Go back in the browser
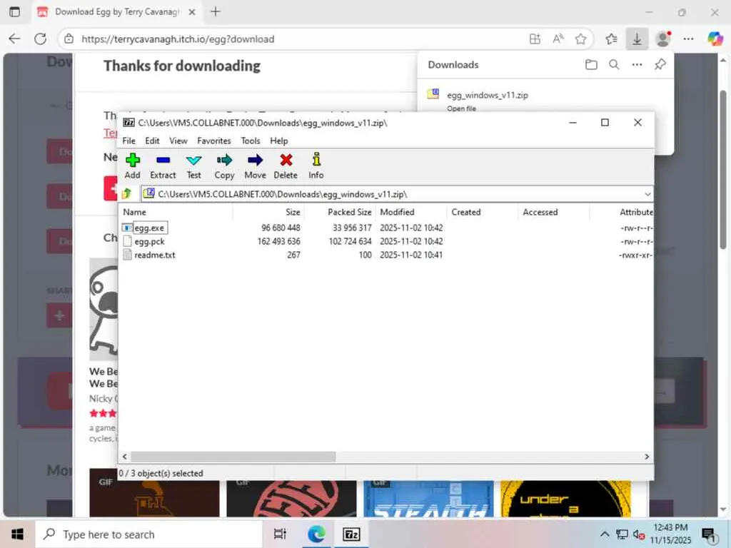Viewport: 731px width, 548px height. [15, 39]
